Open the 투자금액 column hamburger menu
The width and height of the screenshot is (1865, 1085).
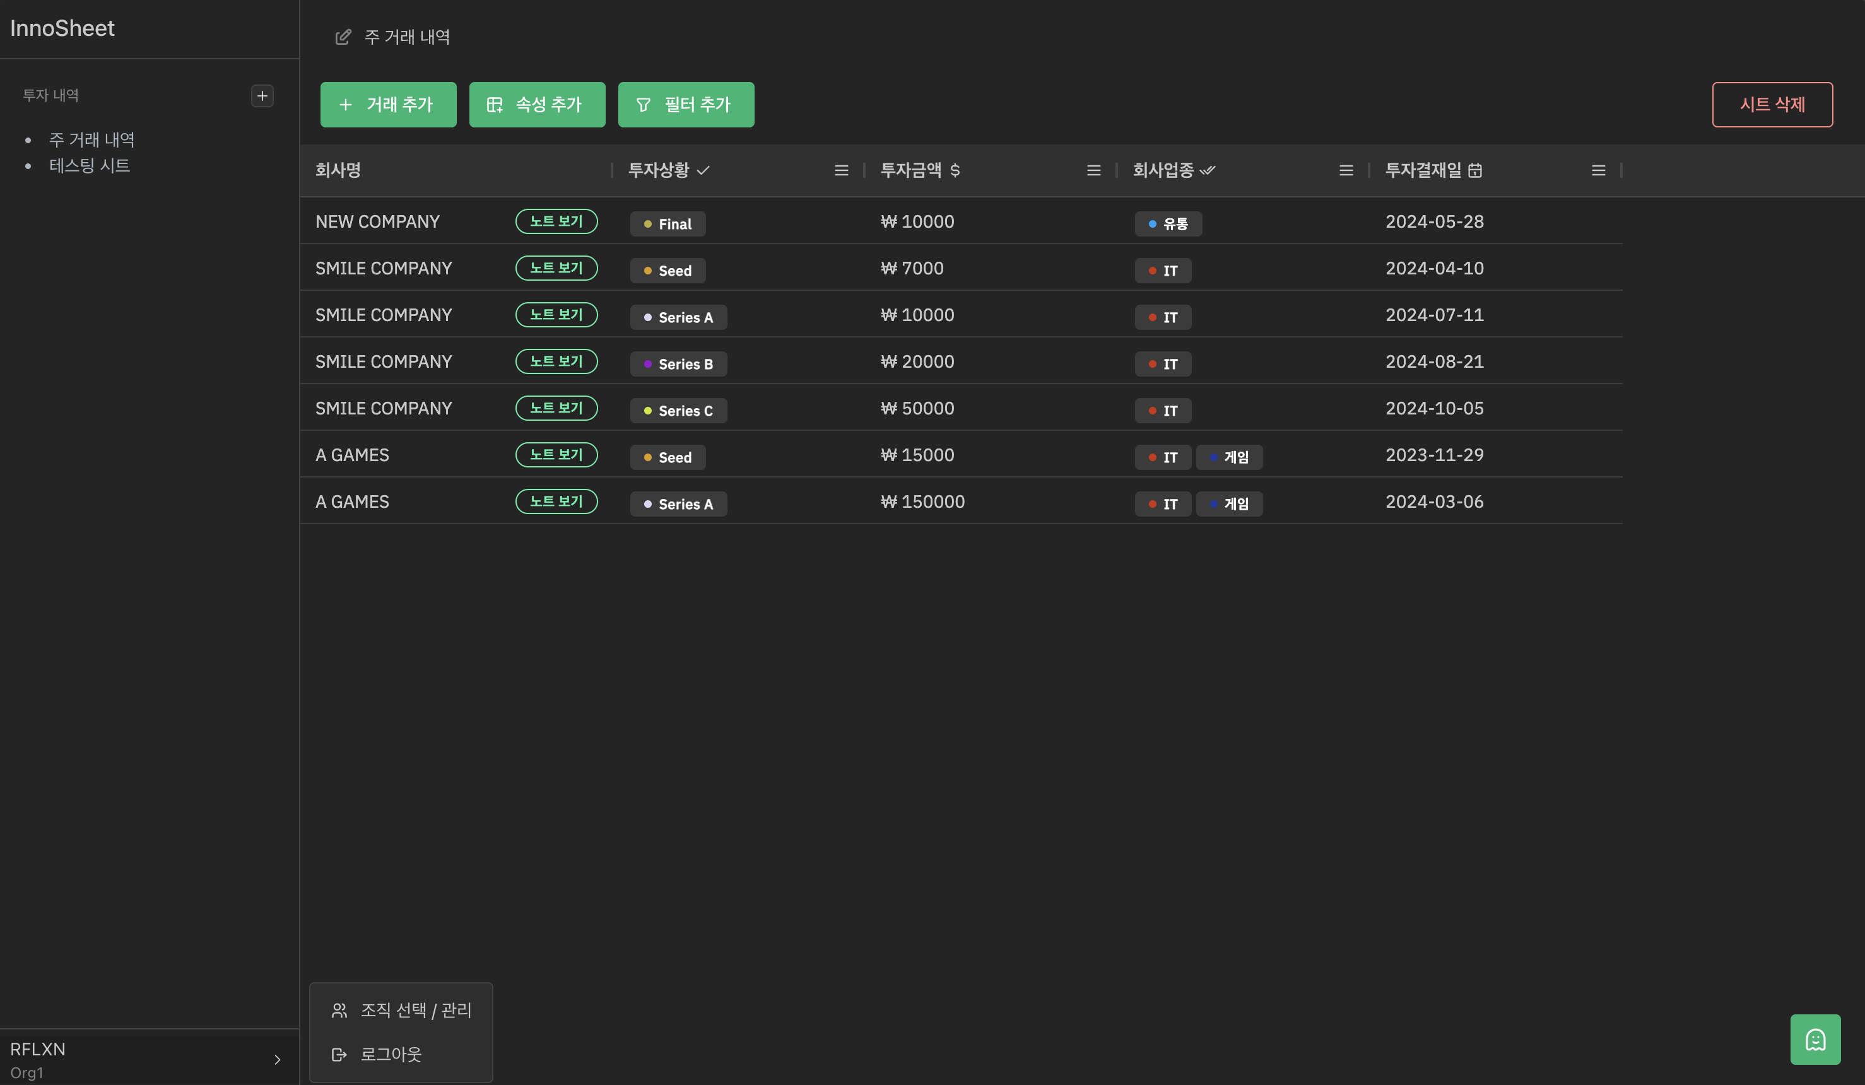[1093, 170]
